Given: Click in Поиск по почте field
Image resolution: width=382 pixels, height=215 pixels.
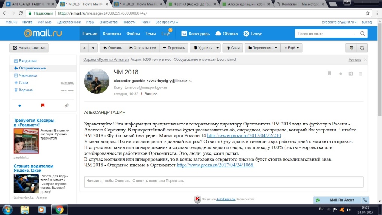Looking at the screenshot, I should pos(324,34).
